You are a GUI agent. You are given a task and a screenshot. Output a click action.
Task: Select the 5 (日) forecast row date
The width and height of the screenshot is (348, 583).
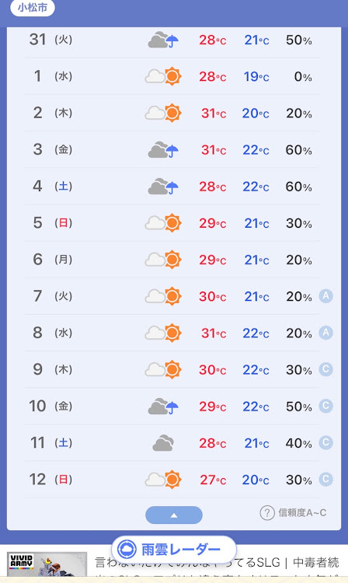[x=52, y=223]
